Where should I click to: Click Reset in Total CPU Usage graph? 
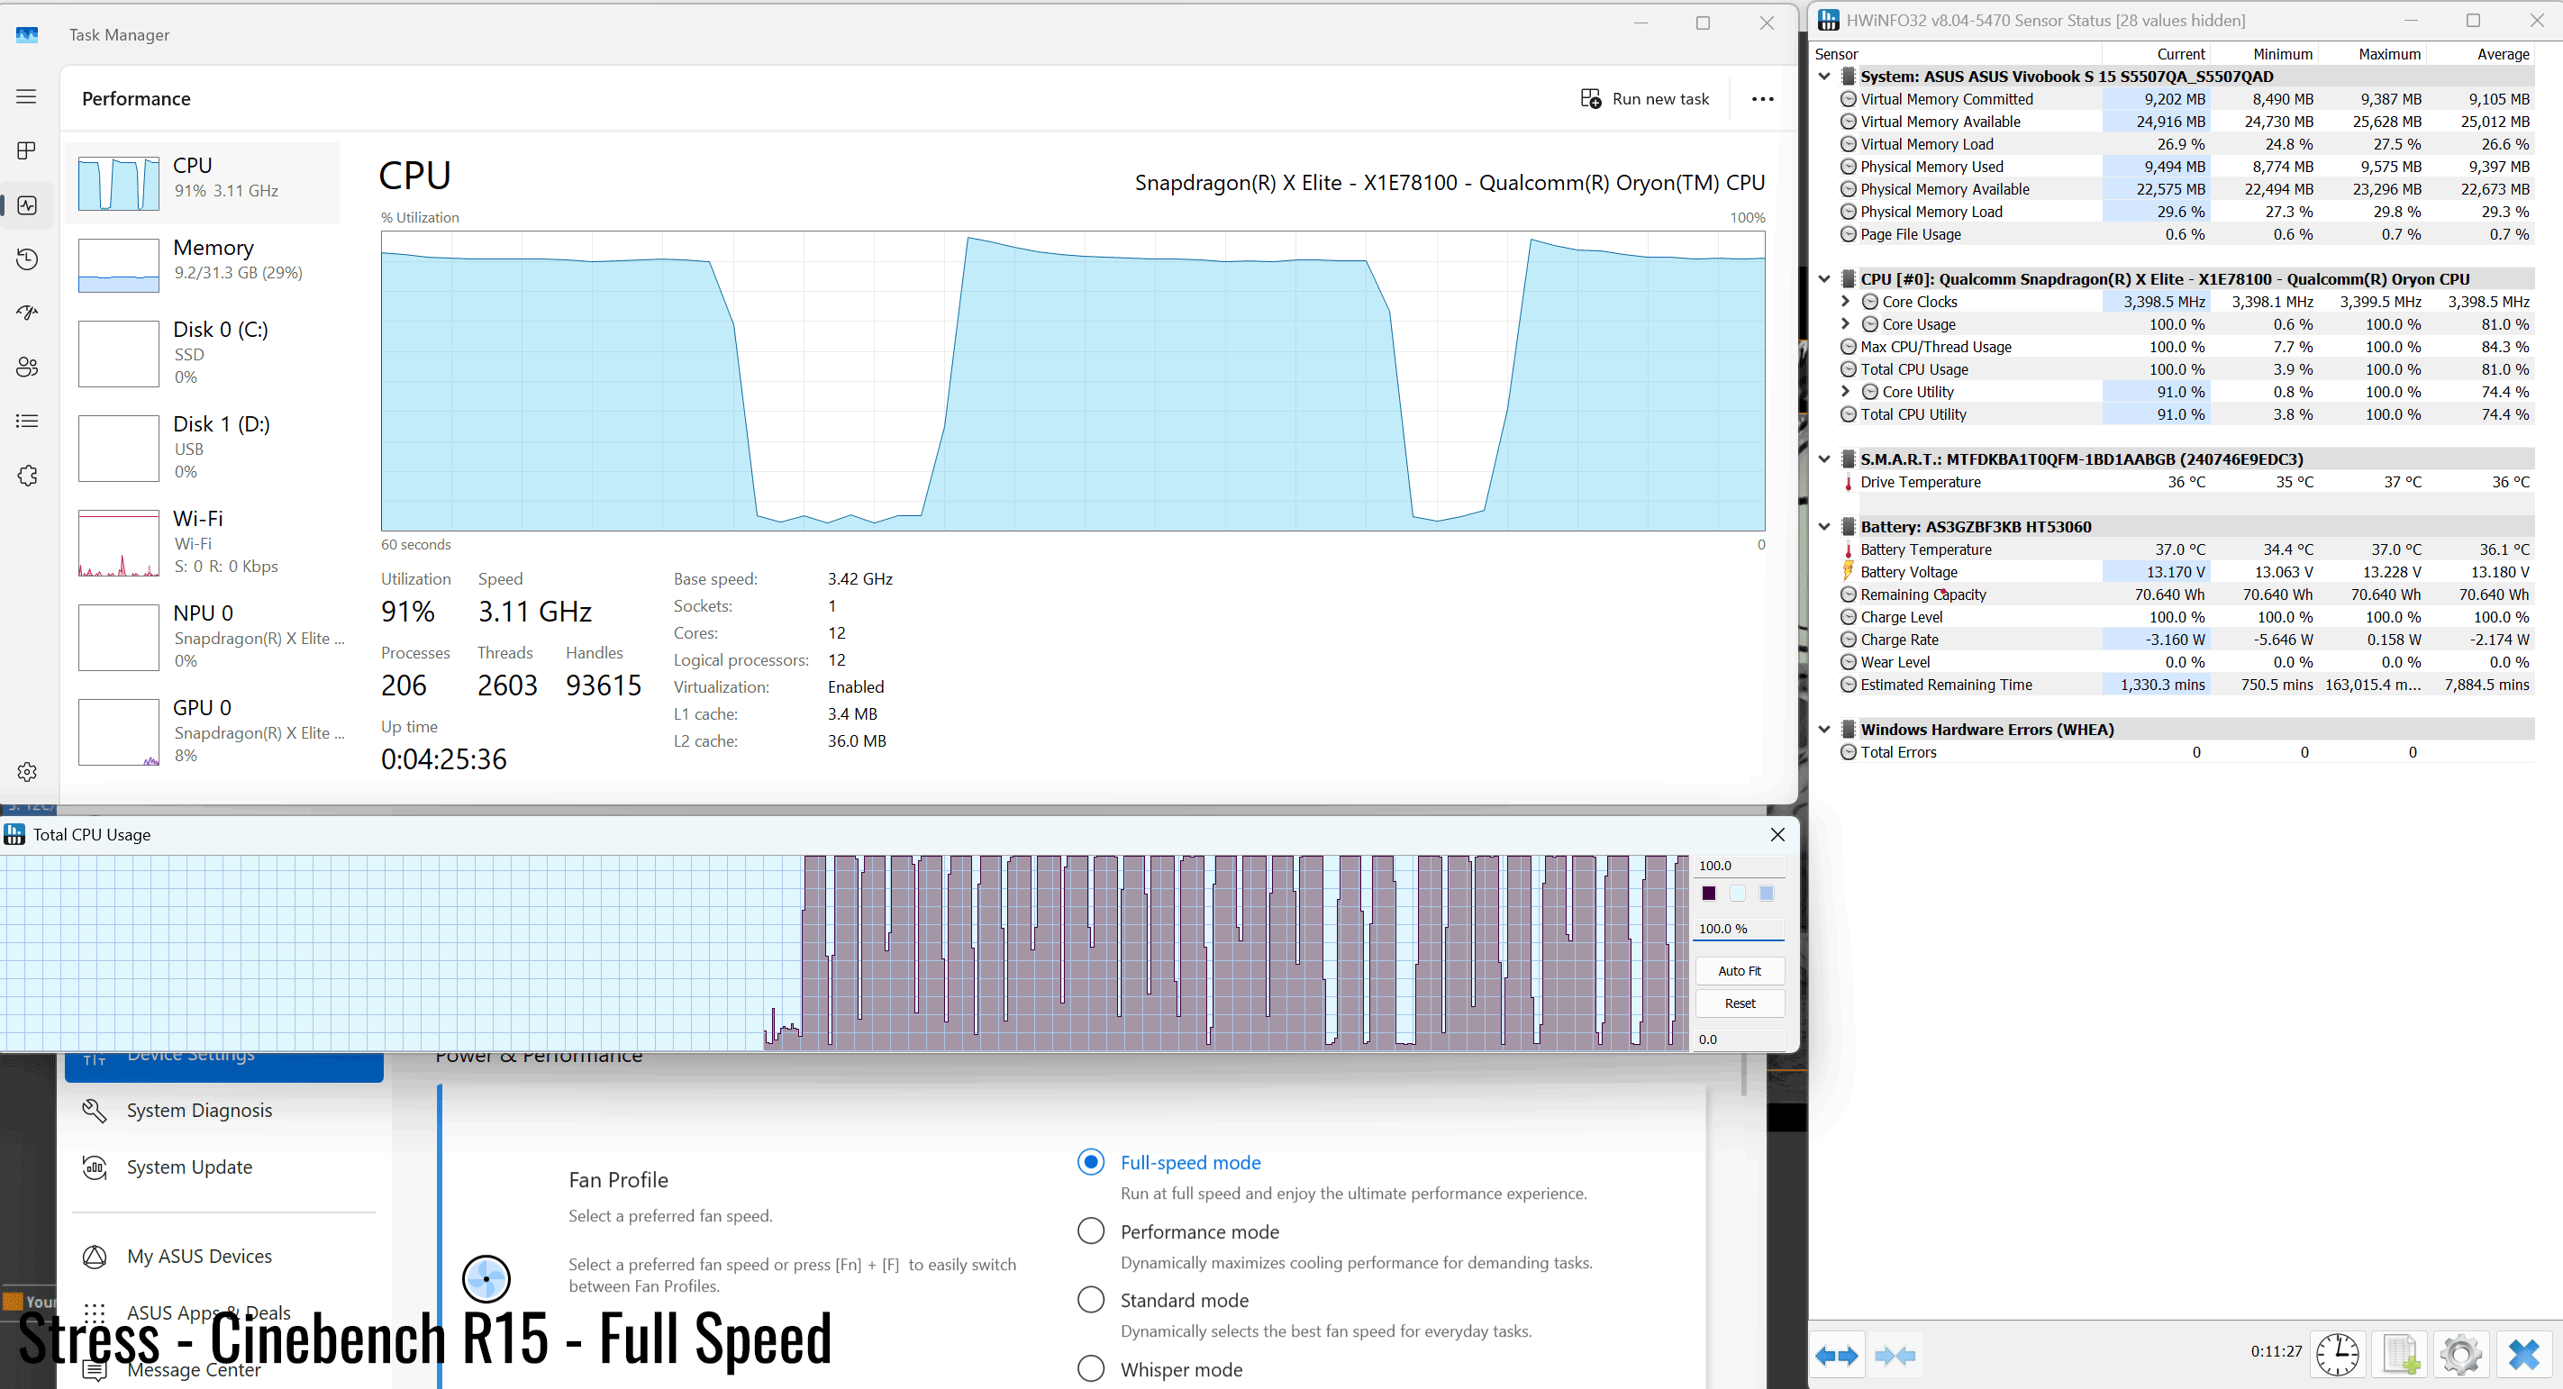pos(1740,1004)
